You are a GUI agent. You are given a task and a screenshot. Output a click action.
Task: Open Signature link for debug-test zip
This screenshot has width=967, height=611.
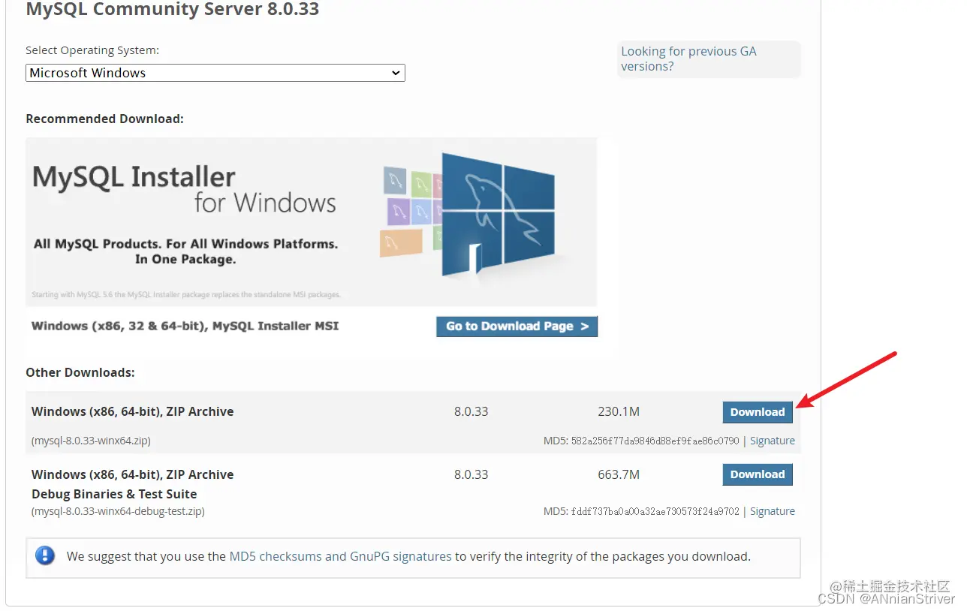[773, 511]
